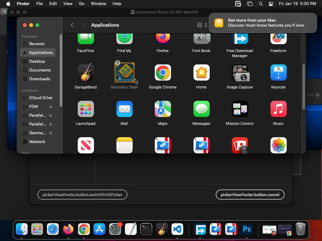Go back in Finder window
This screenshot has width=322, height=241.
(72, 25)
